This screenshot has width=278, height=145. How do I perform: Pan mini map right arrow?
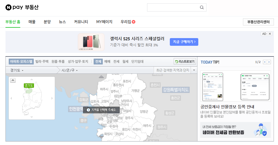pos(52,98)
